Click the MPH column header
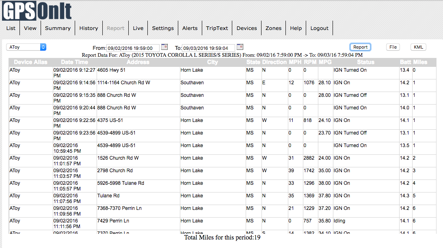443x248 pixels. [295, 62]
